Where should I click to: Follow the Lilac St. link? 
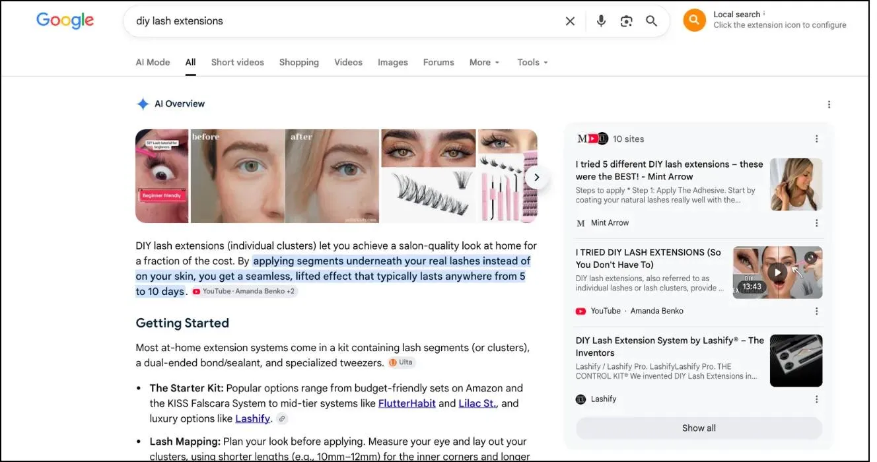477,403
